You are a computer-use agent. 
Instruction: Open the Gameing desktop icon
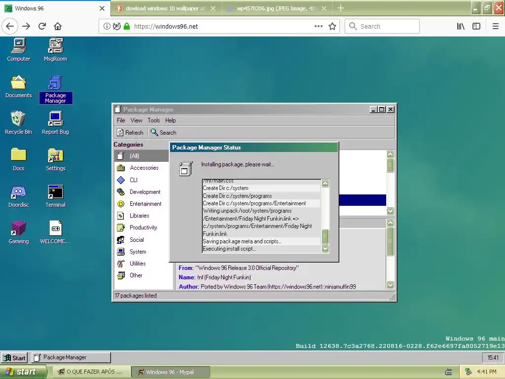pos(18,232)
